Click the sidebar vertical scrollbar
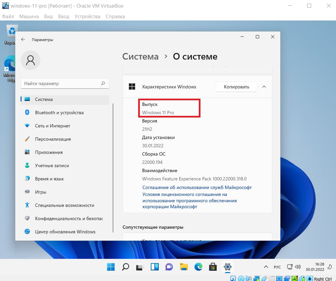The height and width of the screenshot is (281, 336). click(x=113, y=168)
